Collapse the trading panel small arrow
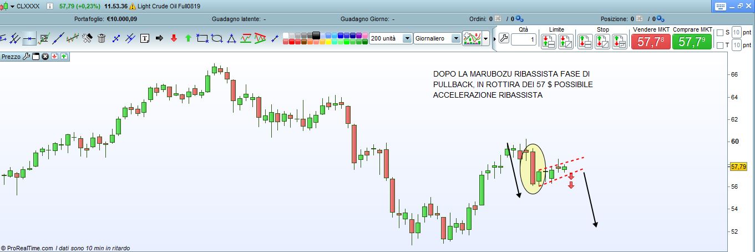 (495, 39)
